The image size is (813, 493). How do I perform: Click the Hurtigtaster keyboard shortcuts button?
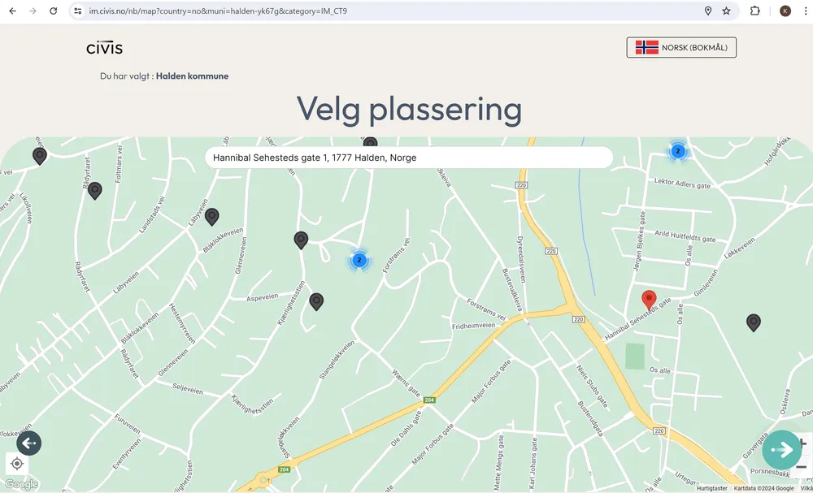711,488
